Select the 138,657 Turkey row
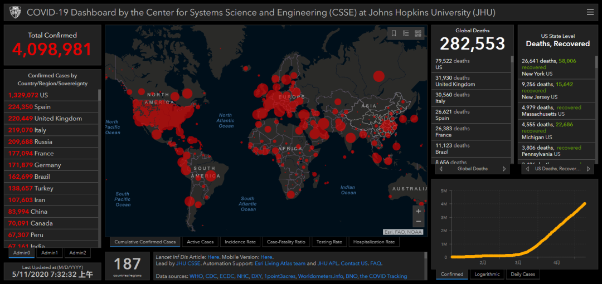602x284 pixels. point(51,188)
